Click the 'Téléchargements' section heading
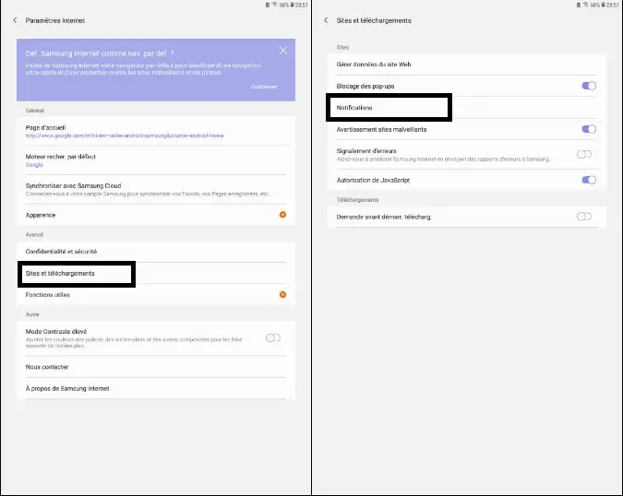 [x=357, y=200]
